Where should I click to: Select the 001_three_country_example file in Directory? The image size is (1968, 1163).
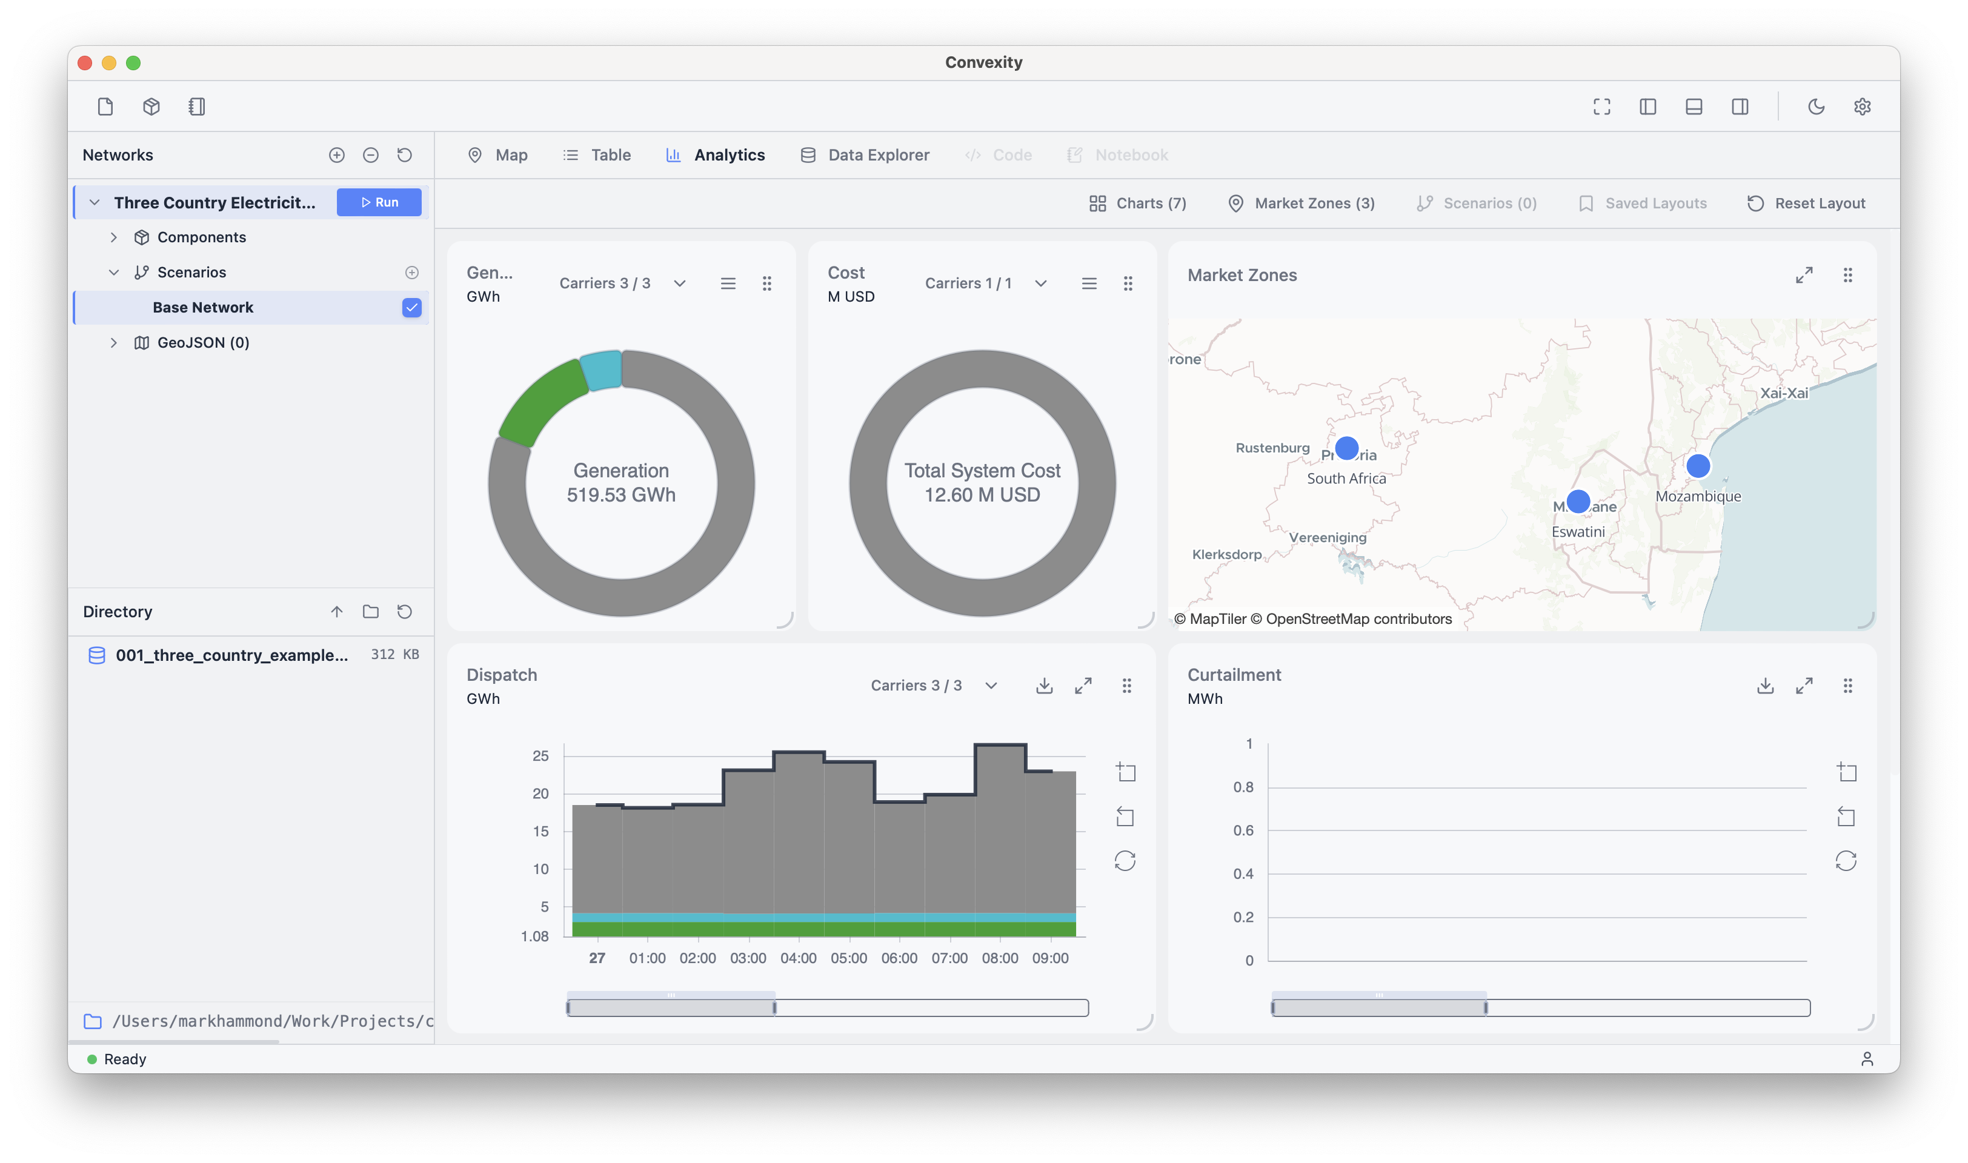pyautogui.click(x=232, y=655)
